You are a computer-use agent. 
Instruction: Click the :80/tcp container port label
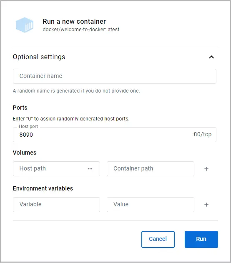click(x=202, y=134)
